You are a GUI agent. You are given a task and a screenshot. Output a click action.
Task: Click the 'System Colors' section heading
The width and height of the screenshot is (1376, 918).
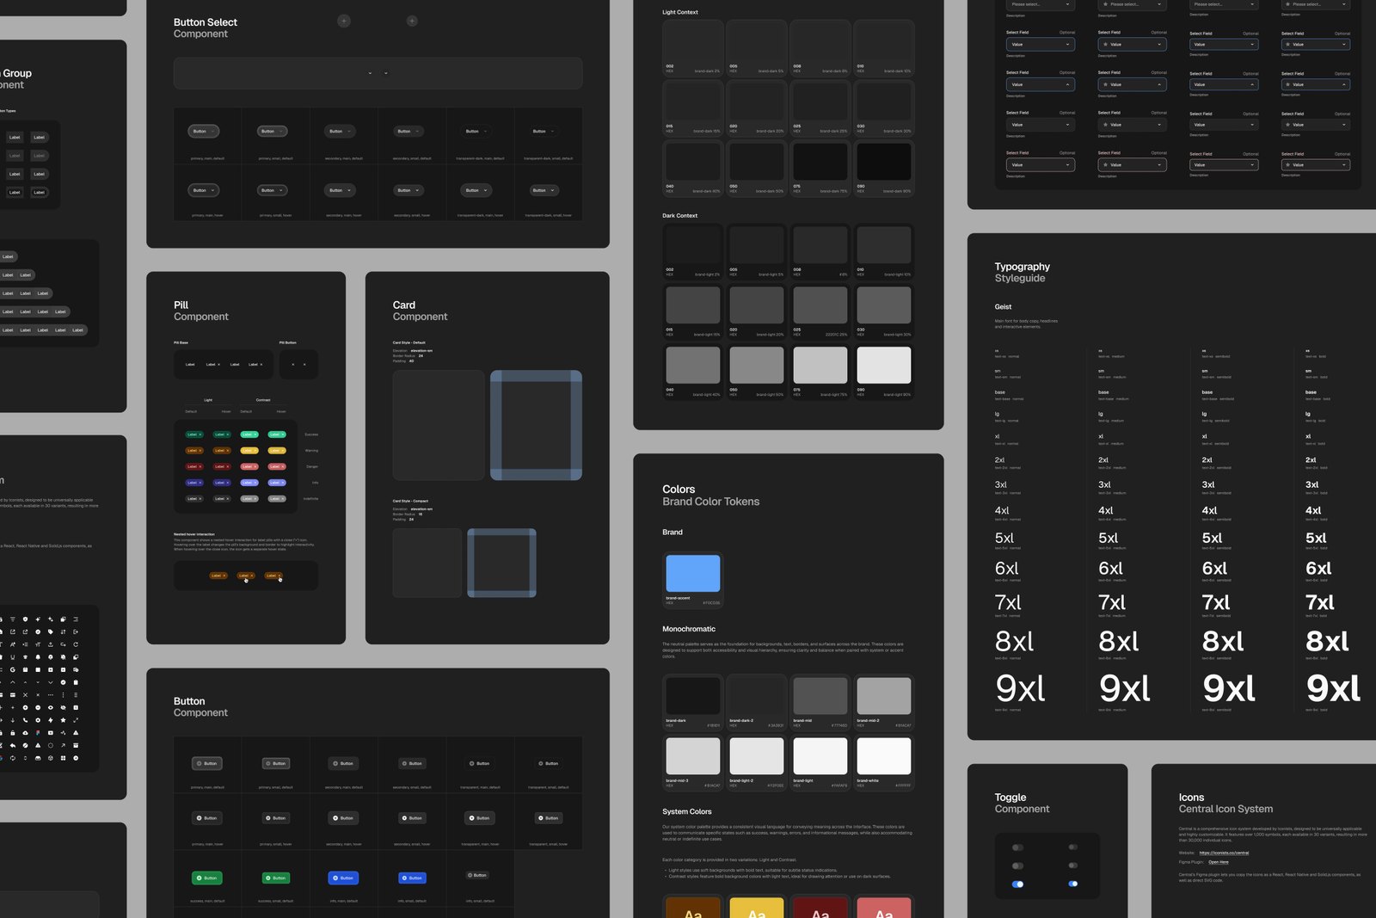coord(687,811)
